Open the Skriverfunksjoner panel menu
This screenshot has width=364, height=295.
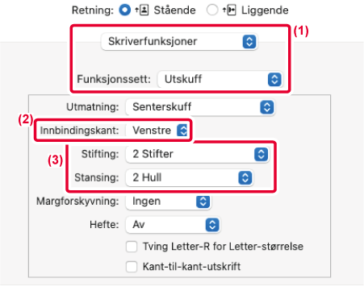179,42
